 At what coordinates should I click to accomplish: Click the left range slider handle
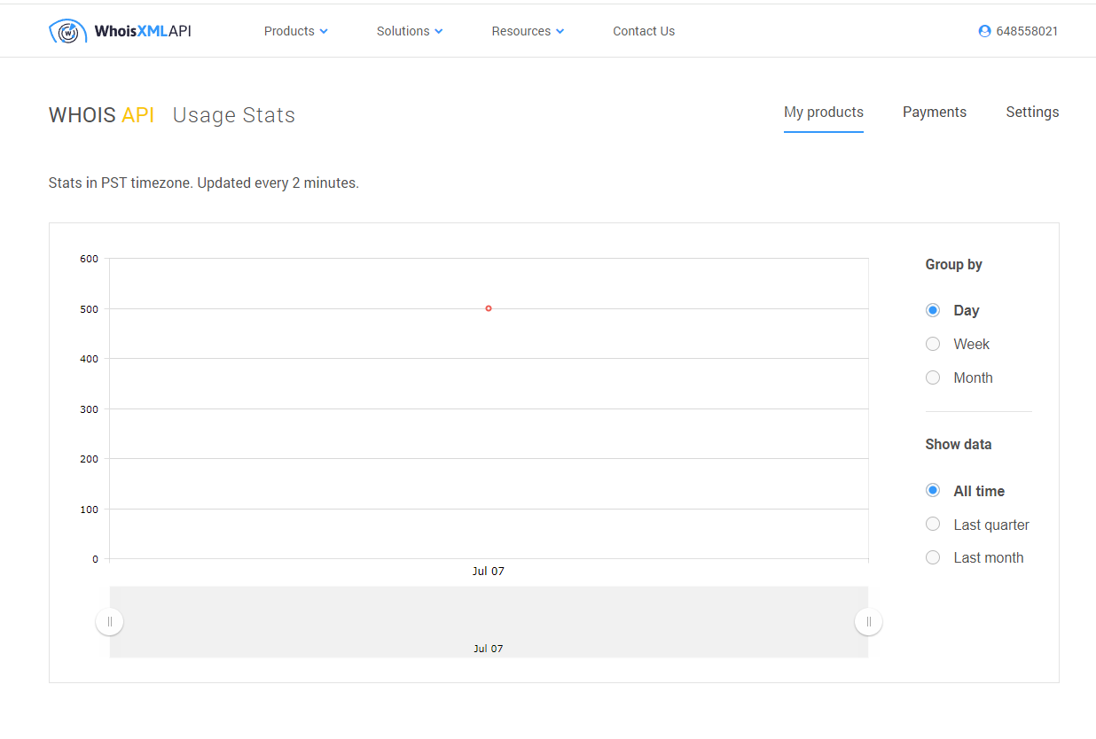tap(110, 622)
